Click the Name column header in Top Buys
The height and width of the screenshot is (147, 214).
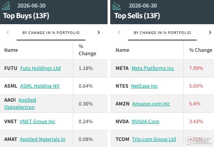[11, 50]
